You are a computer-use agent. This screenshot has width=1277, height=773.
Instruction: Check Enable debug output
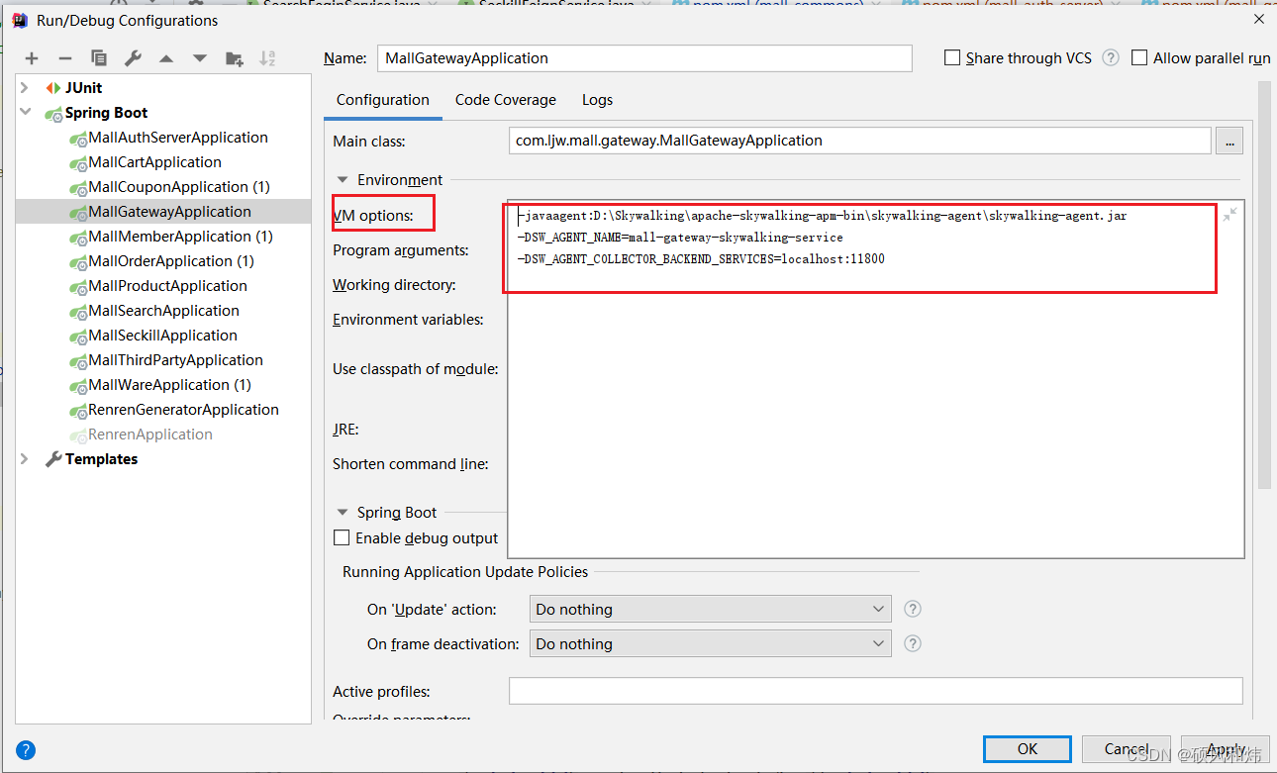[x=342, y=537]
